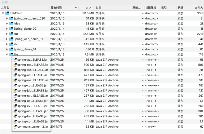204x134 pixels.
Task: Click the spring-be...ELEASE.jar file icon
Action: click(15, 116)
